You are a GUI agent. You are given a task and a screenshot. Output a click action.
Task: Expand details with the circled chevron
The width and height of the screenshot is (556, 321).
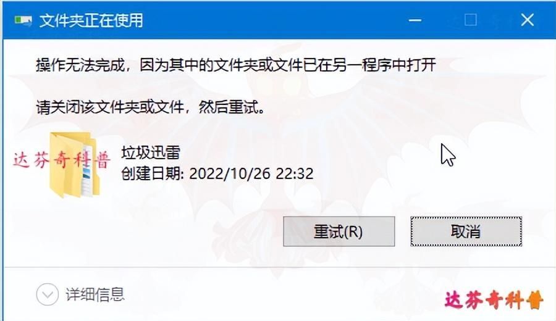[47, 294]
